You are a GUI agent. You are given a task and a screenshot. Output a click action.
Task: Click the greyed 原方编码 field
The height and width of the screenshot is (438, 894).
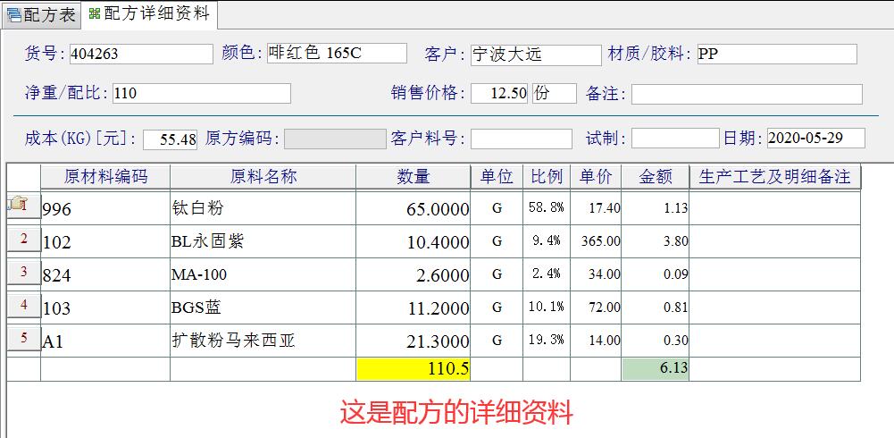pos(335,139)
